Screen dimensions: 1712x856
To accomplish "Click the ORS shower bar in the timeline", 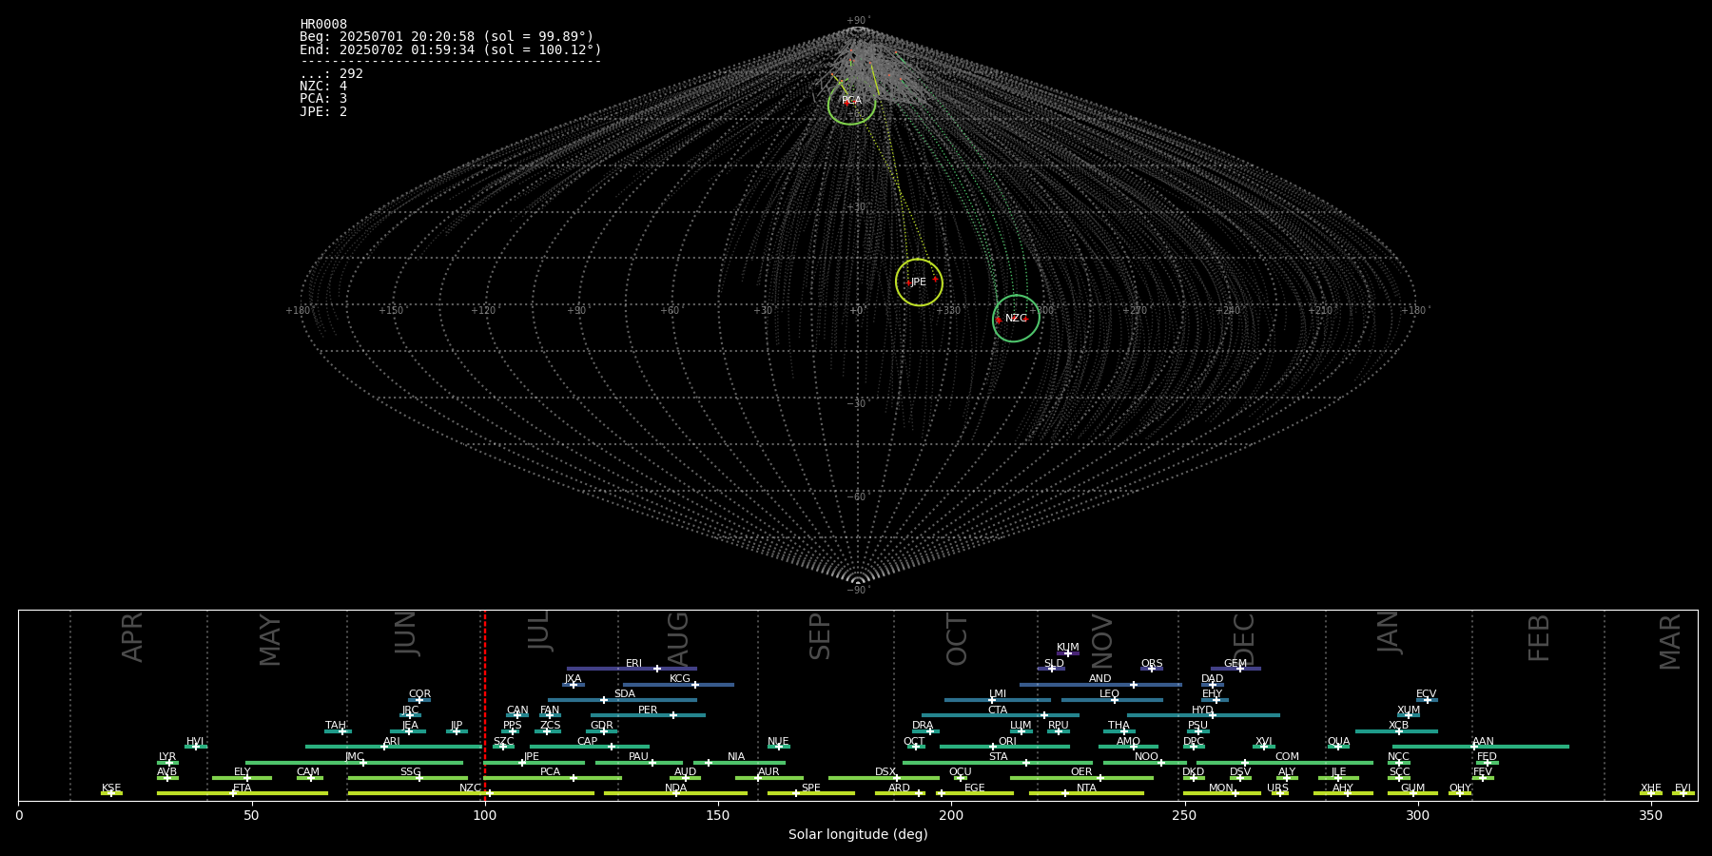I will pos(1152,669).
